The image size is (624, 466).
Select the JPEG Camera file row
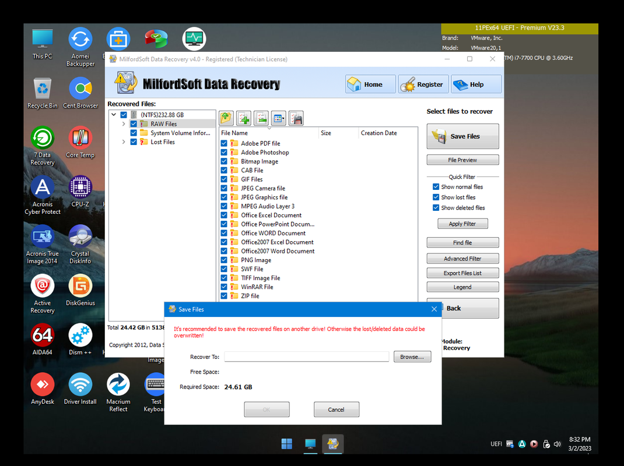click(262, 188)
